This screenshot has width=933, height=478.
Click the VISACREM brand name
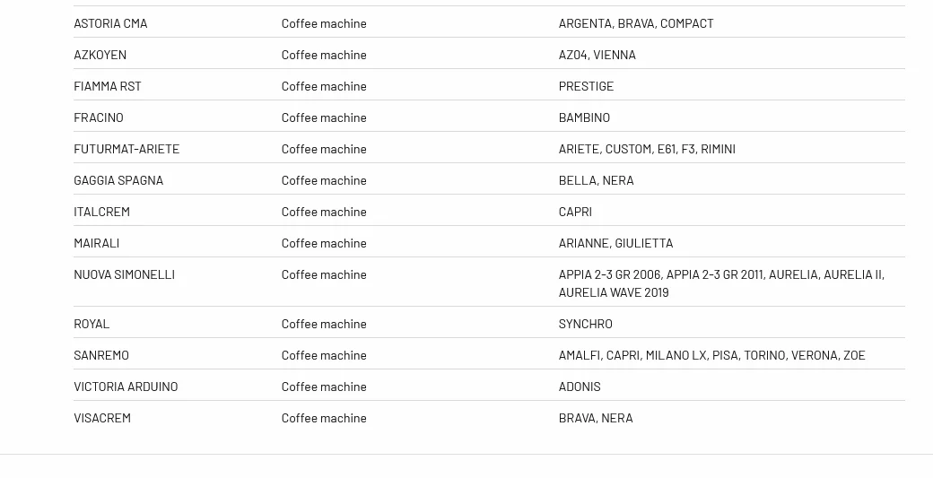click(102, 418)
